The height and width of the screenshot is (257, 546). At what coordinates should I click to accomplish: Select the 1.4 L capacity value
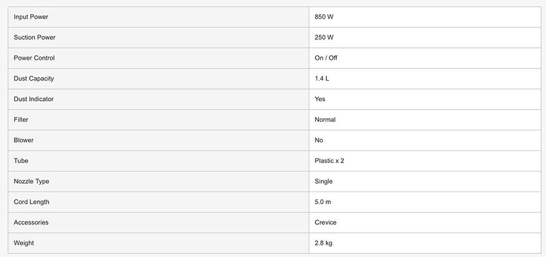pyautogui.click(x=322, y=79)
